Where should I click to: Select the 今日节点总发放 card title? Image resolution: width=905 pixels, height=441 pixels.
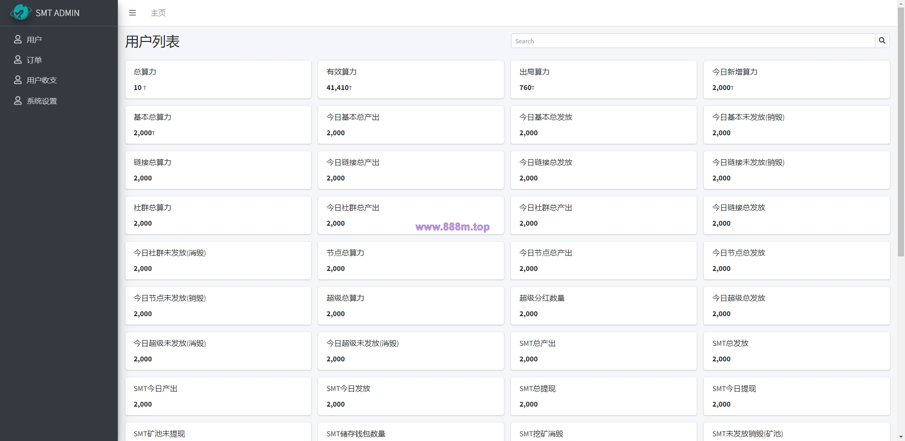pyautogui.click(x=739, y=253)
